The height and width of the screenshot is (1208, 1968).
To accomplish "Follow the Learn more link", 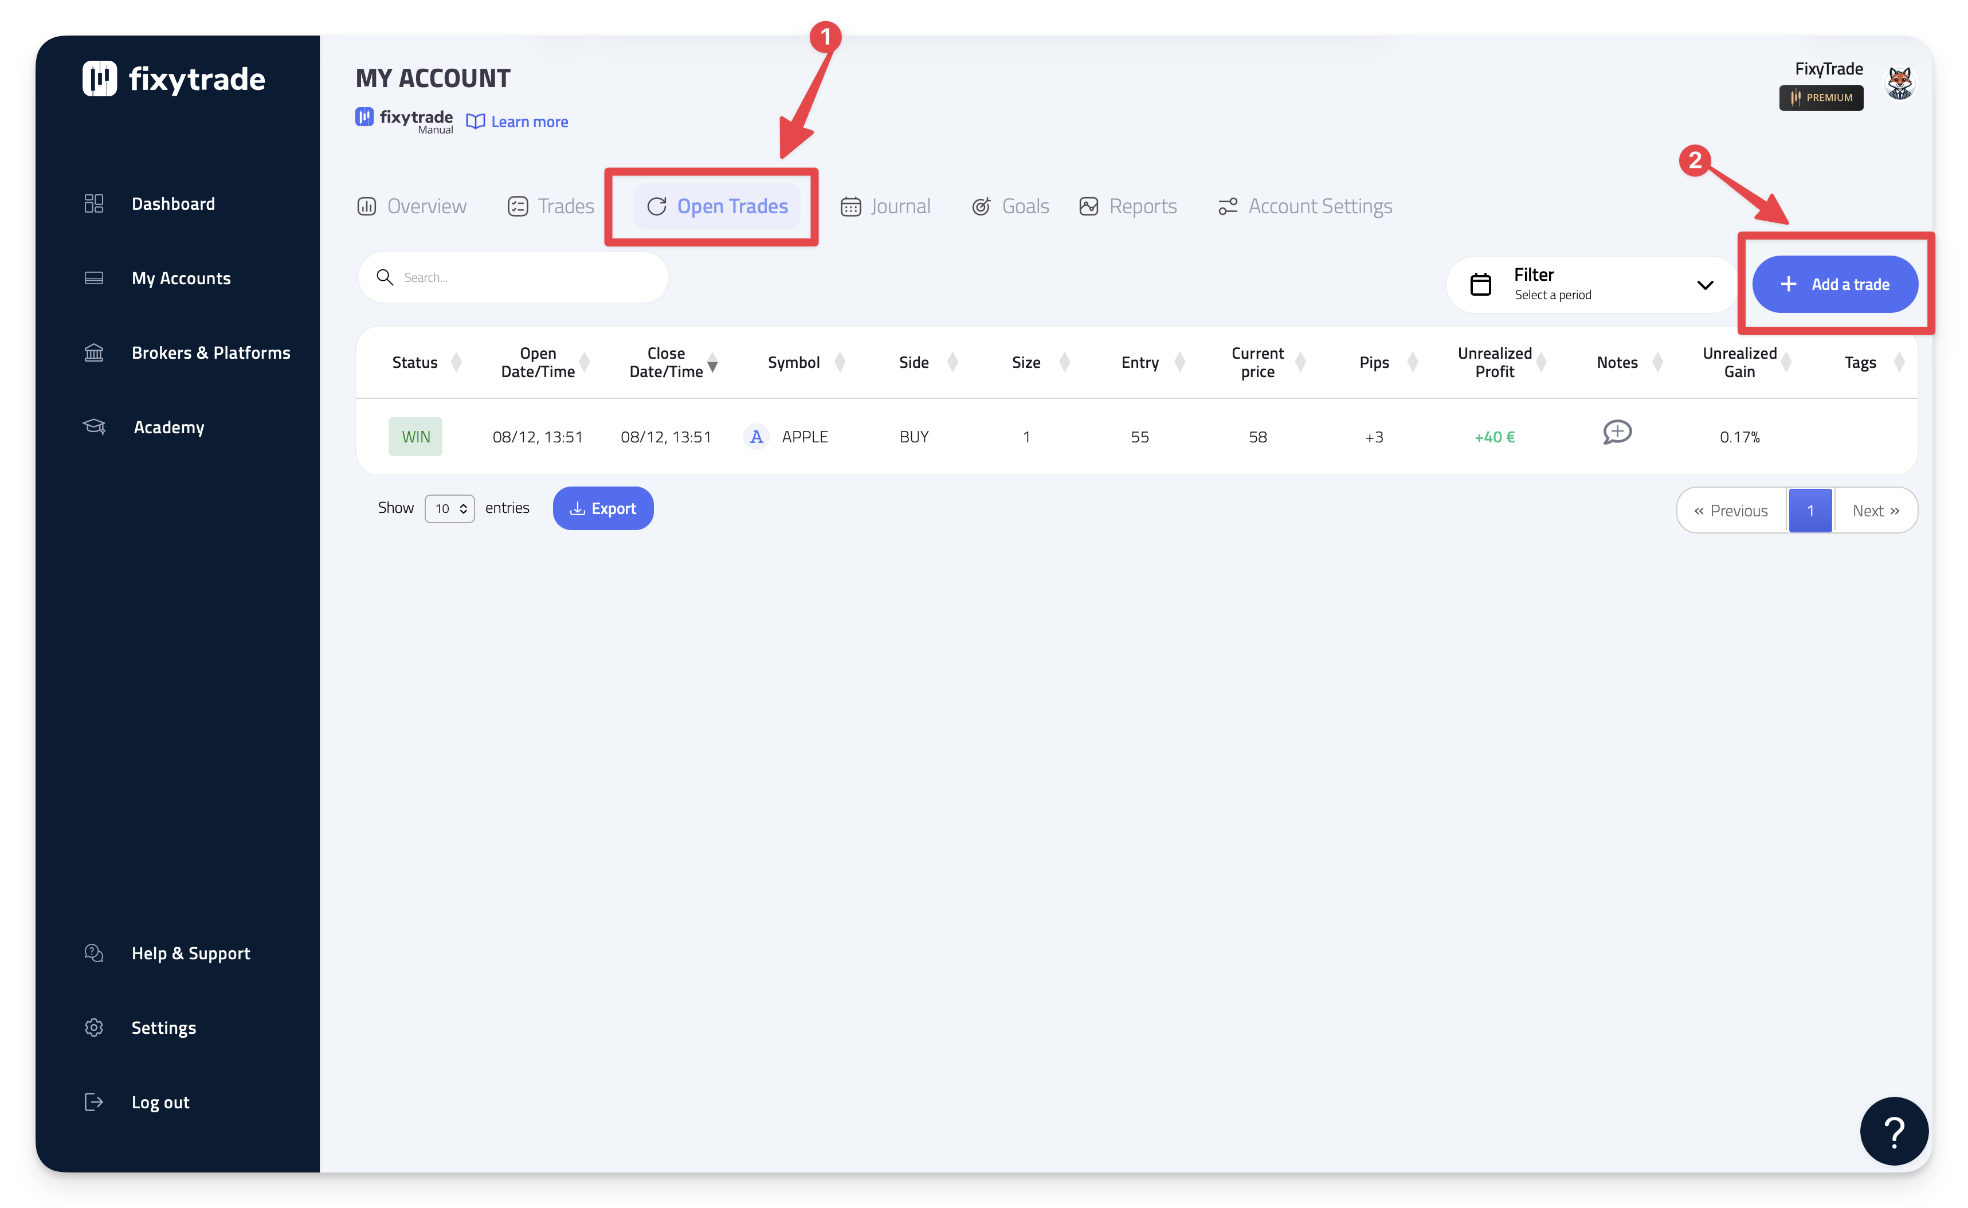I will 528,122.
